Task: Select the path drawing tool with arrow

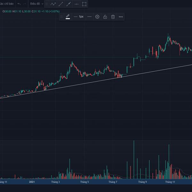Action: 53,4
